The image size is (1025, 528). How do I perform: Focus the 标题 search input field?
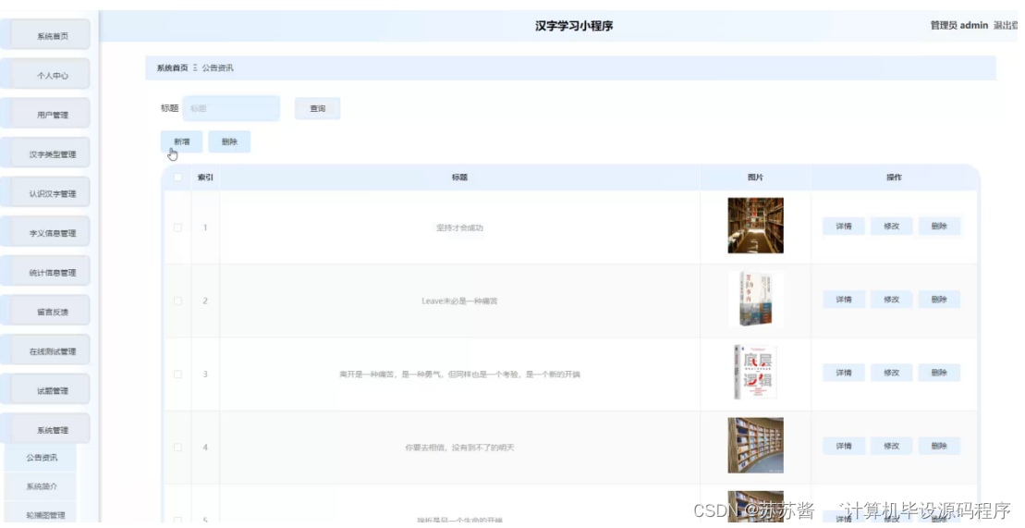tap(231, 108)
